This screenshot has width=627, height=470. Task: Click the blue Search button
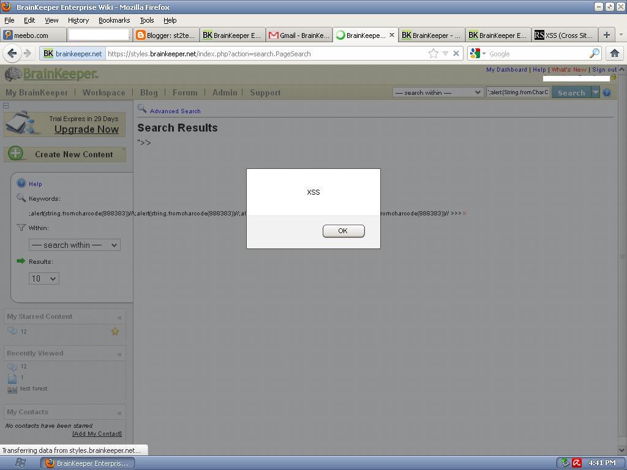(571, 93)
